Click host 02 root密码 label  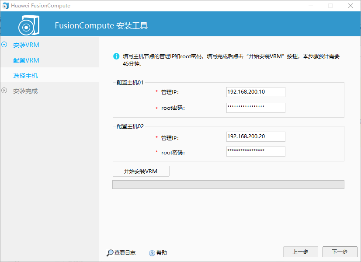point(173,153)
